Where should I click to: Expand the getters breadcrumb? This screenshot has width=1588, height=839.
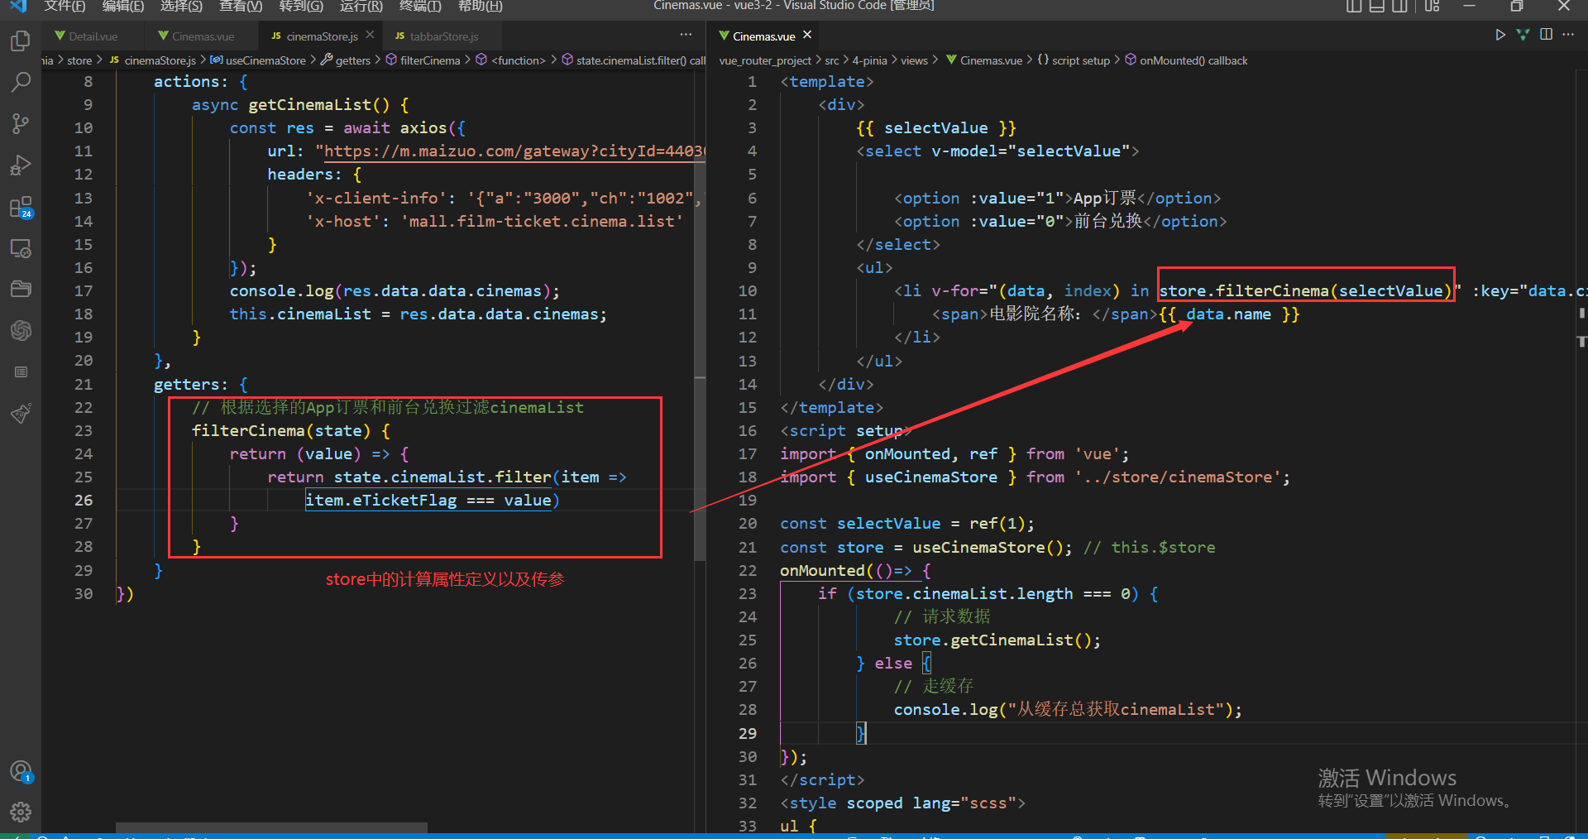click(346, 60)
